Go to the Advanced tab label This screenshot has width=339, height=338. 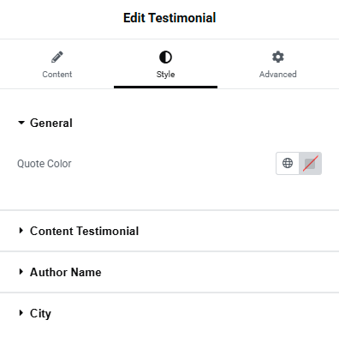(x=278, y=75)
